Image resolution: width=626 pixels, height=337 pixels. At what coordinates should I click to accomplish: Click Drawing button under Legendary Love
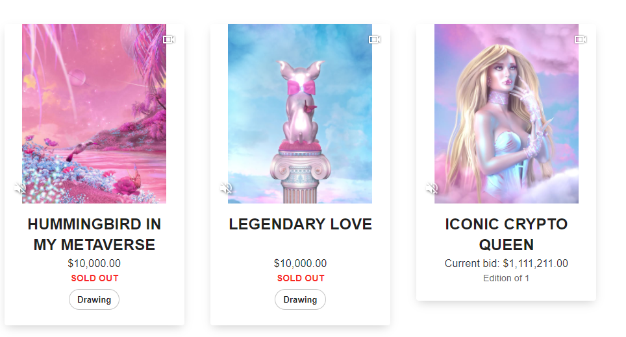coord(300,299)
